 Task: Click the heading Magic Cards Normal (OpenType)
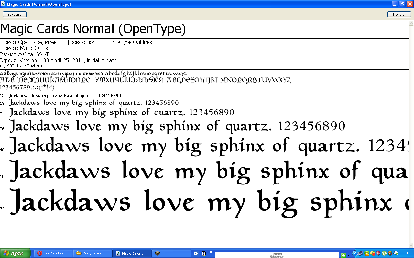pos(93,29)
